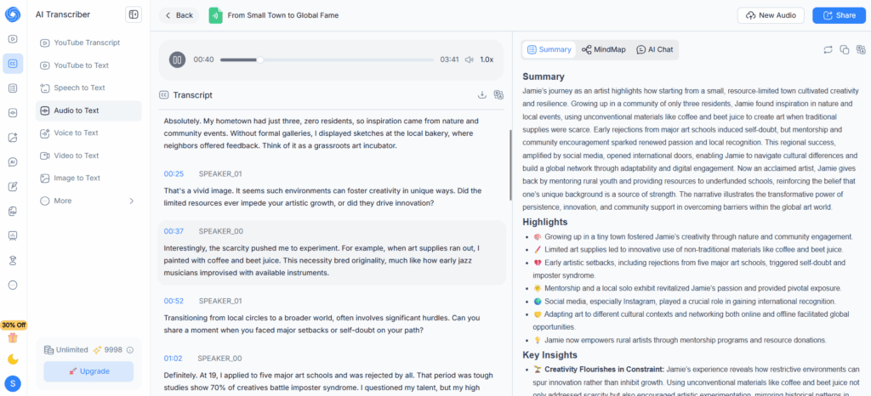Viewport: 871px width, 396px height.
Task: Open the 30% Off gift icon
Action: click(x=13, y=337)
